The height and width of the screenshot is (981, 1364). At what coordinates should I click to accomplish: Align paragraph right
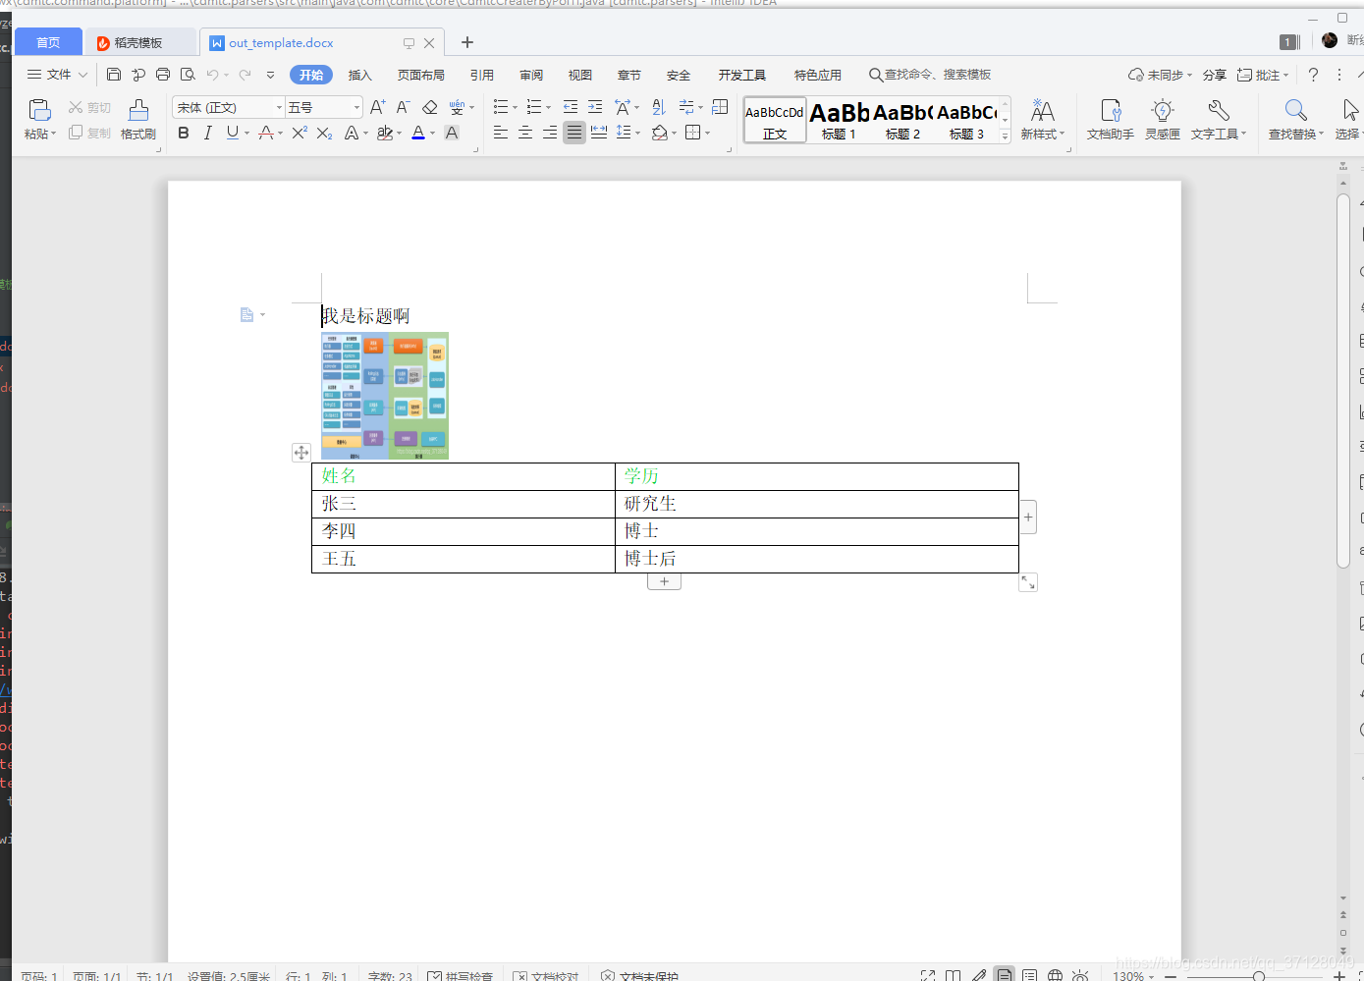[x=550, y=133]
